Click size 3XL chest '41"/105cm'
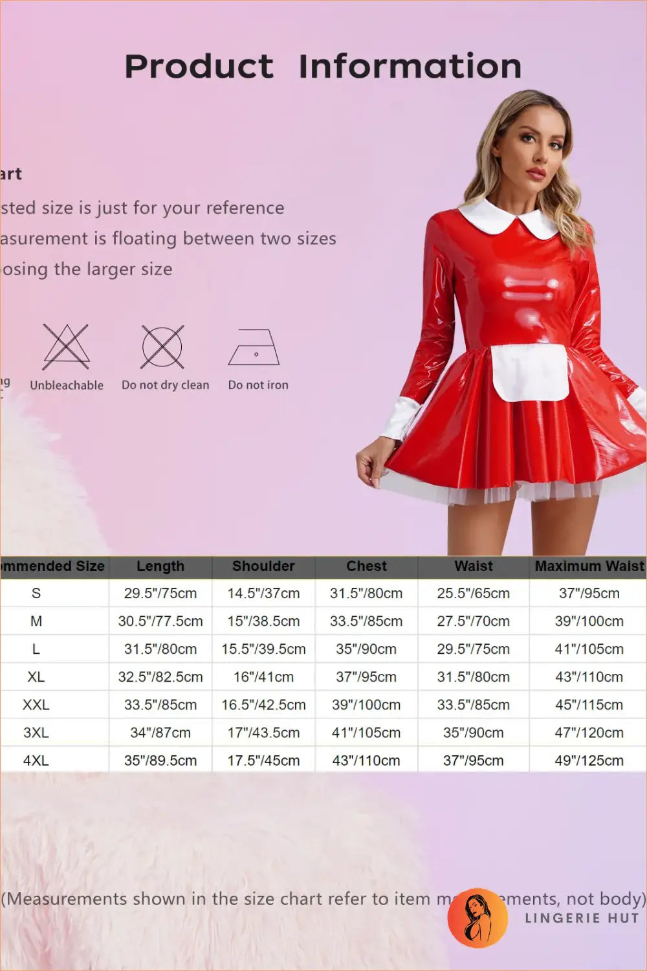Screen dimensions: 647x971 click(x=366, y=732)
